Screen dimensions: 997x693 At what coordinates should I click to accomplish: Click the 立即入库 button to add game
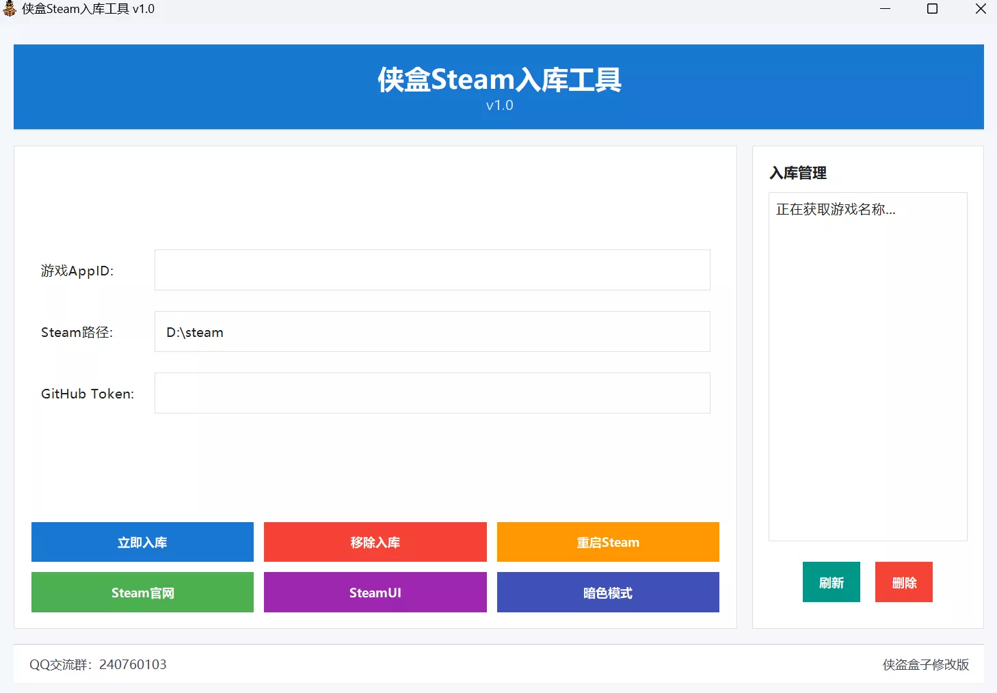pyautogui.click(x=142, y=542)
